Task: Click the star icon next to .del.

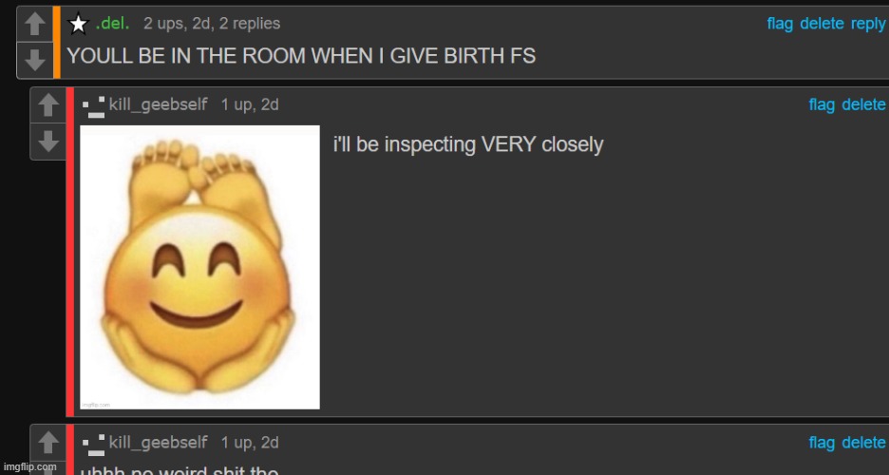Action: tap(78, 24)
